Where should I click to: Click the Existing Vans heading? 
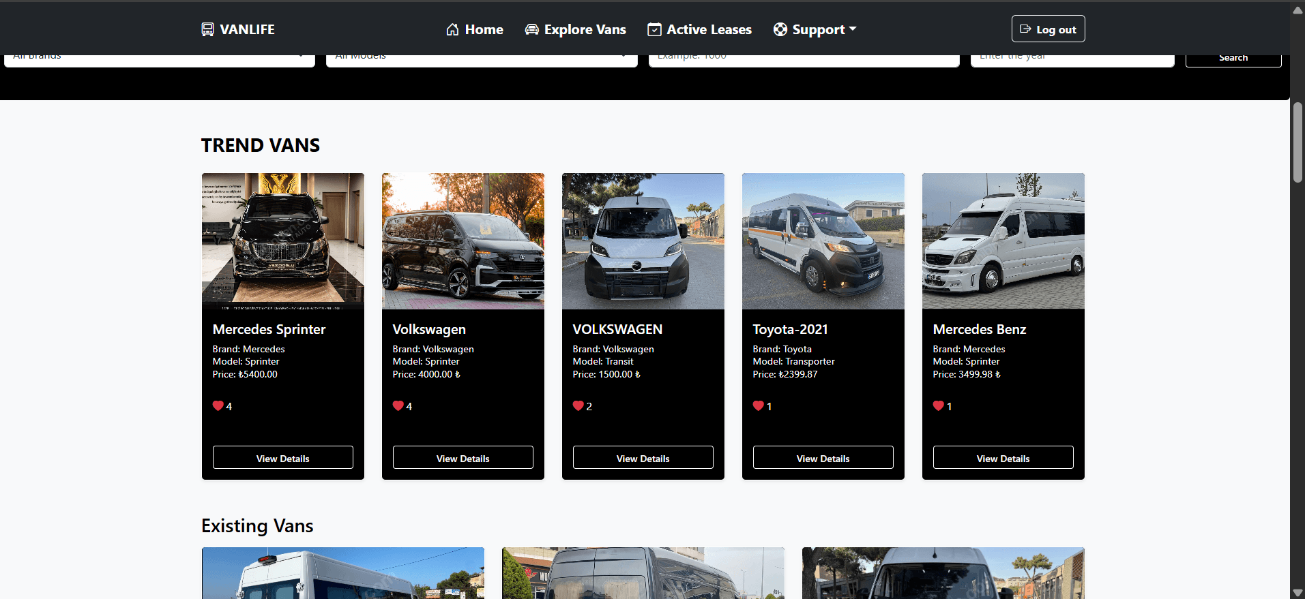[x=257, y=525]
